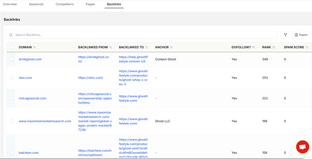Image resolution: width=312 pixels, height=159 pixels.
Task: Open ghost-joint product target link
Action: (133, 148)
